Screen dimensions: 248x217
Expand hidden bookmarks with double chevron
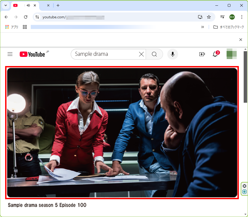pyautogui.click(x=202, y=27)
